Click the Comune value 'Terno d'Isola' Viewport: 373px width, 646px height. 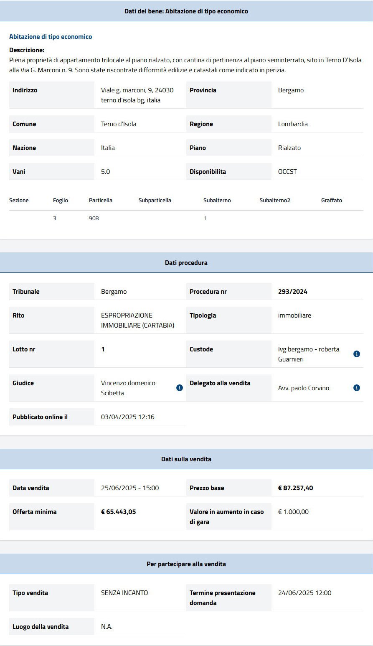(119, 124)
